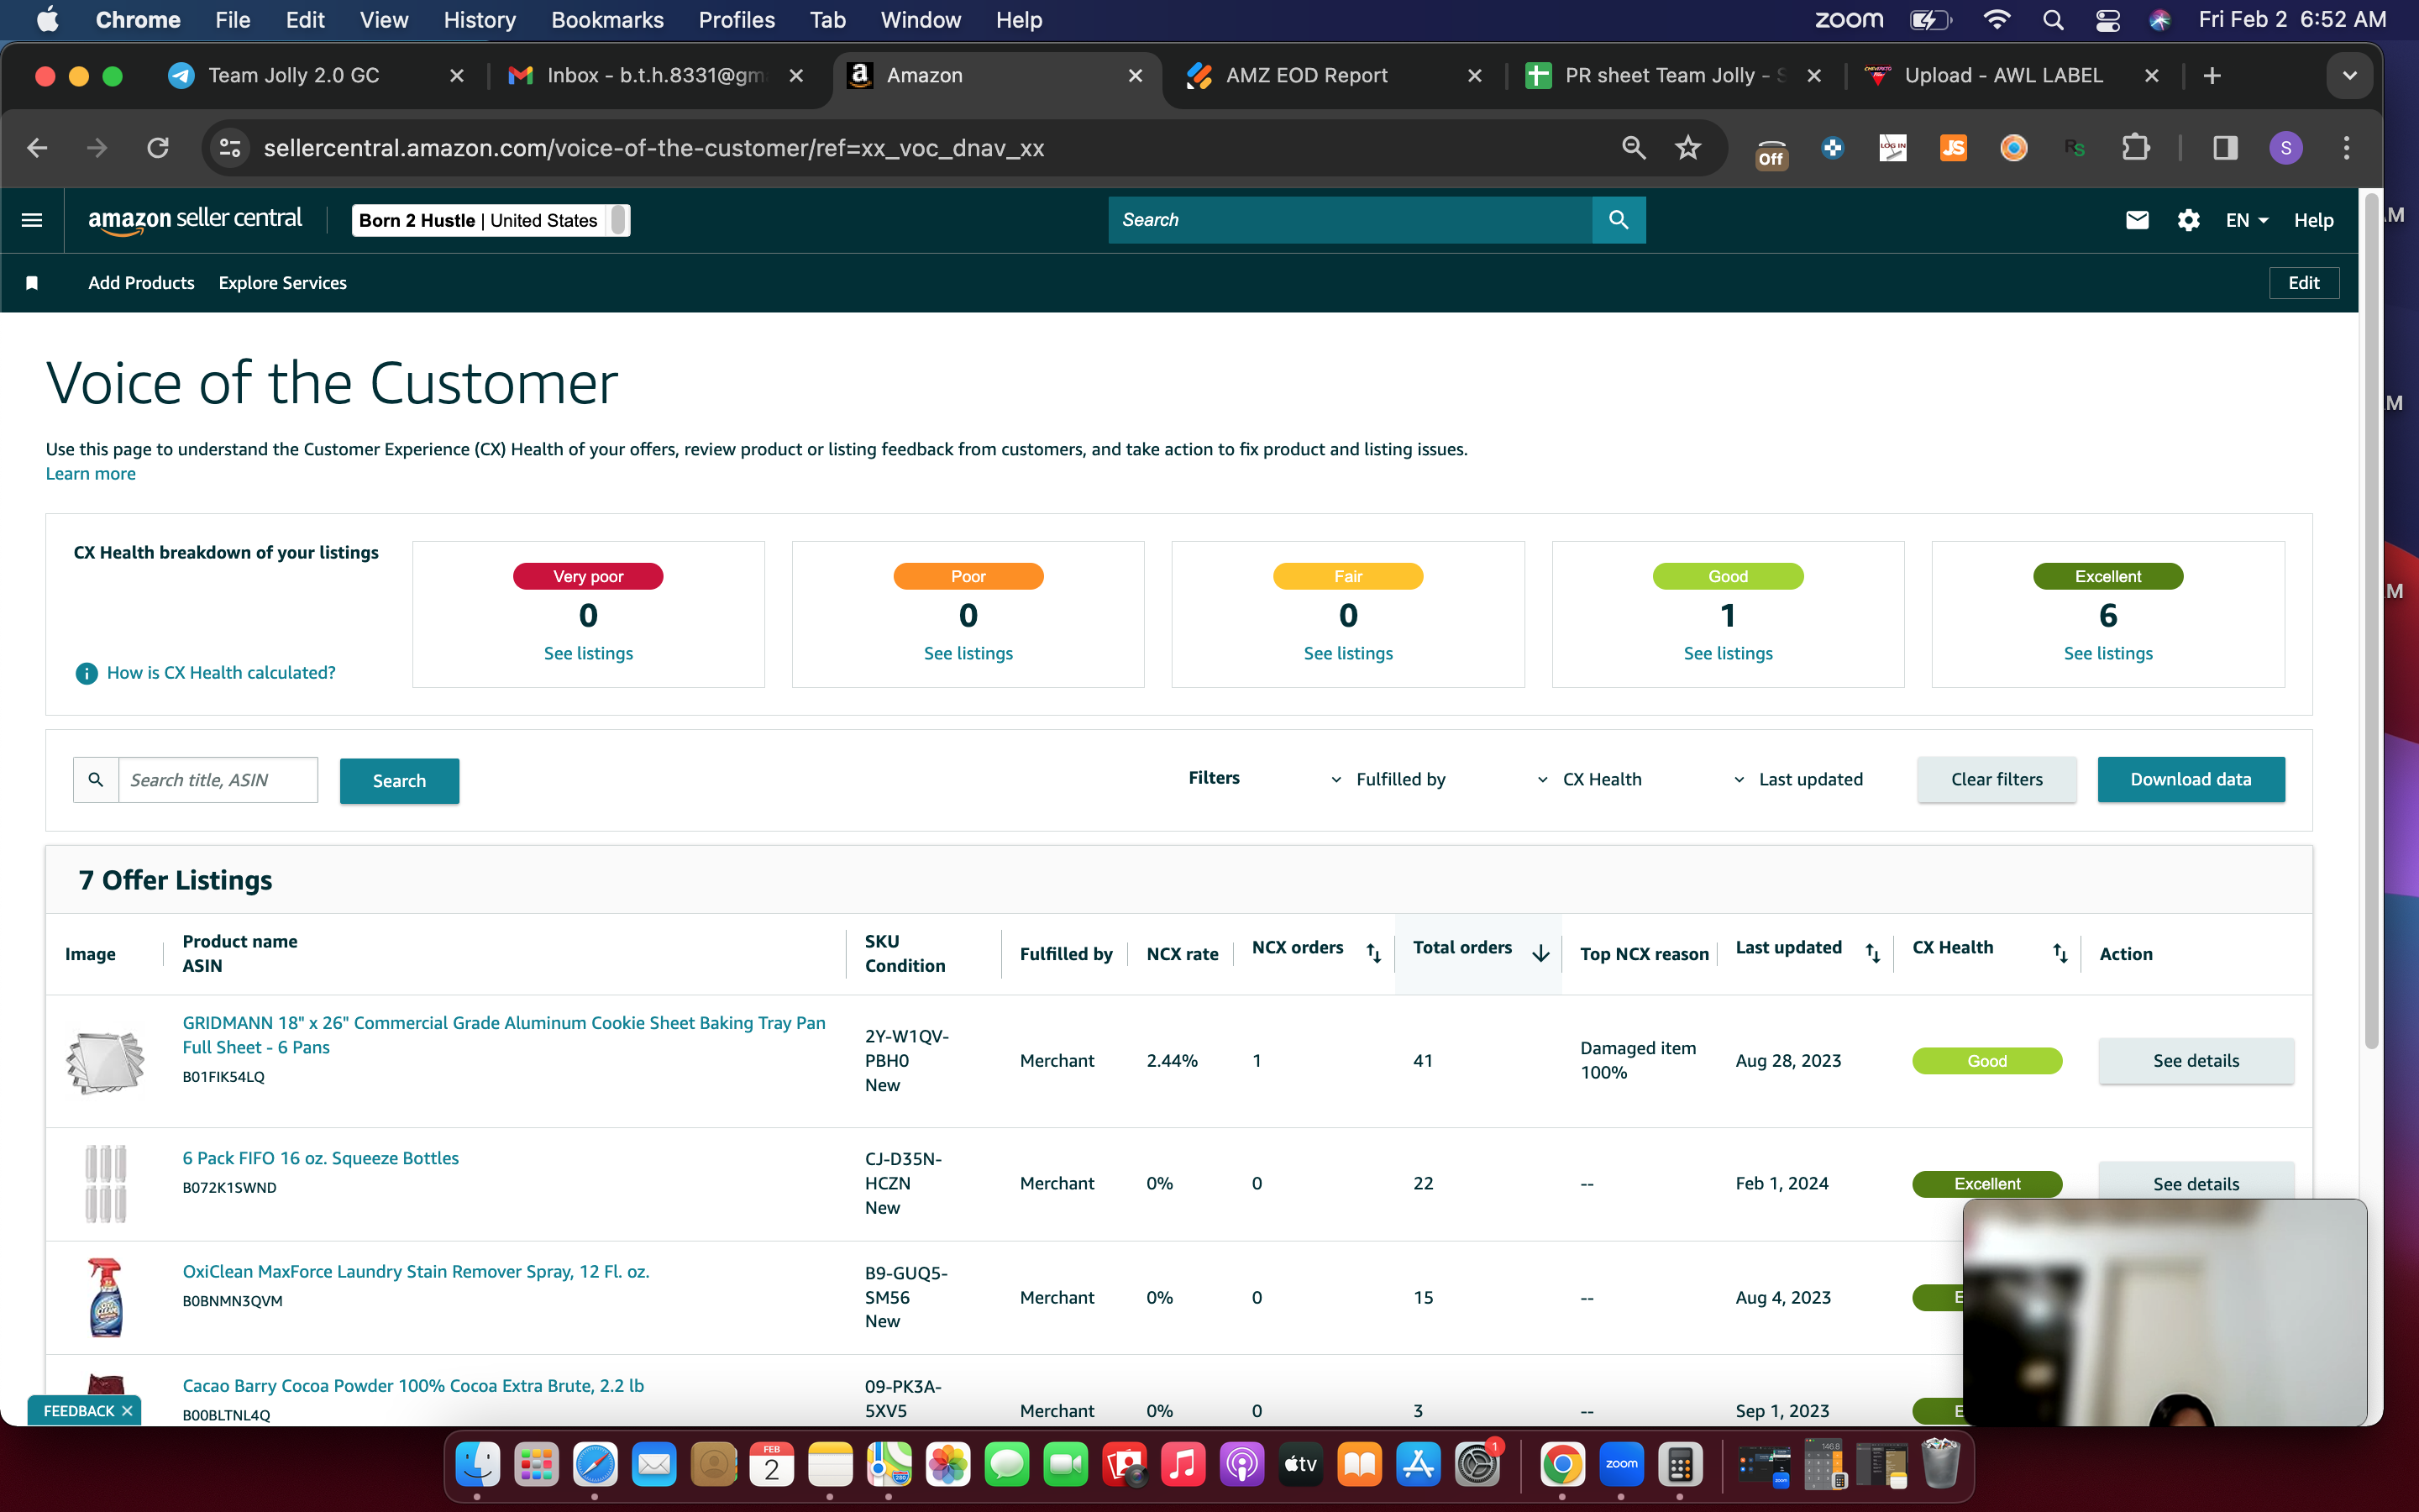Click the Amazon Seller Central logo
This screenshot has width=2419, height=1512.
195,220
